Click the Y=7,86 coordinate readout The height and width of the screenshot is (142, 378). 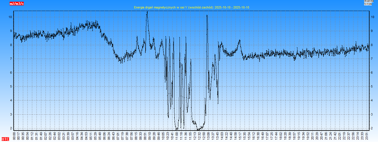(x=369, y=4)
